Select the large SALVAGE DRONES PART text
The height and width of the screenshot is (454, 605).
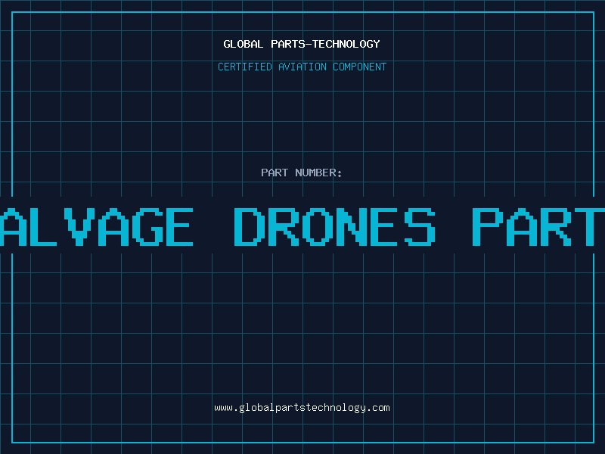[302, 226]
